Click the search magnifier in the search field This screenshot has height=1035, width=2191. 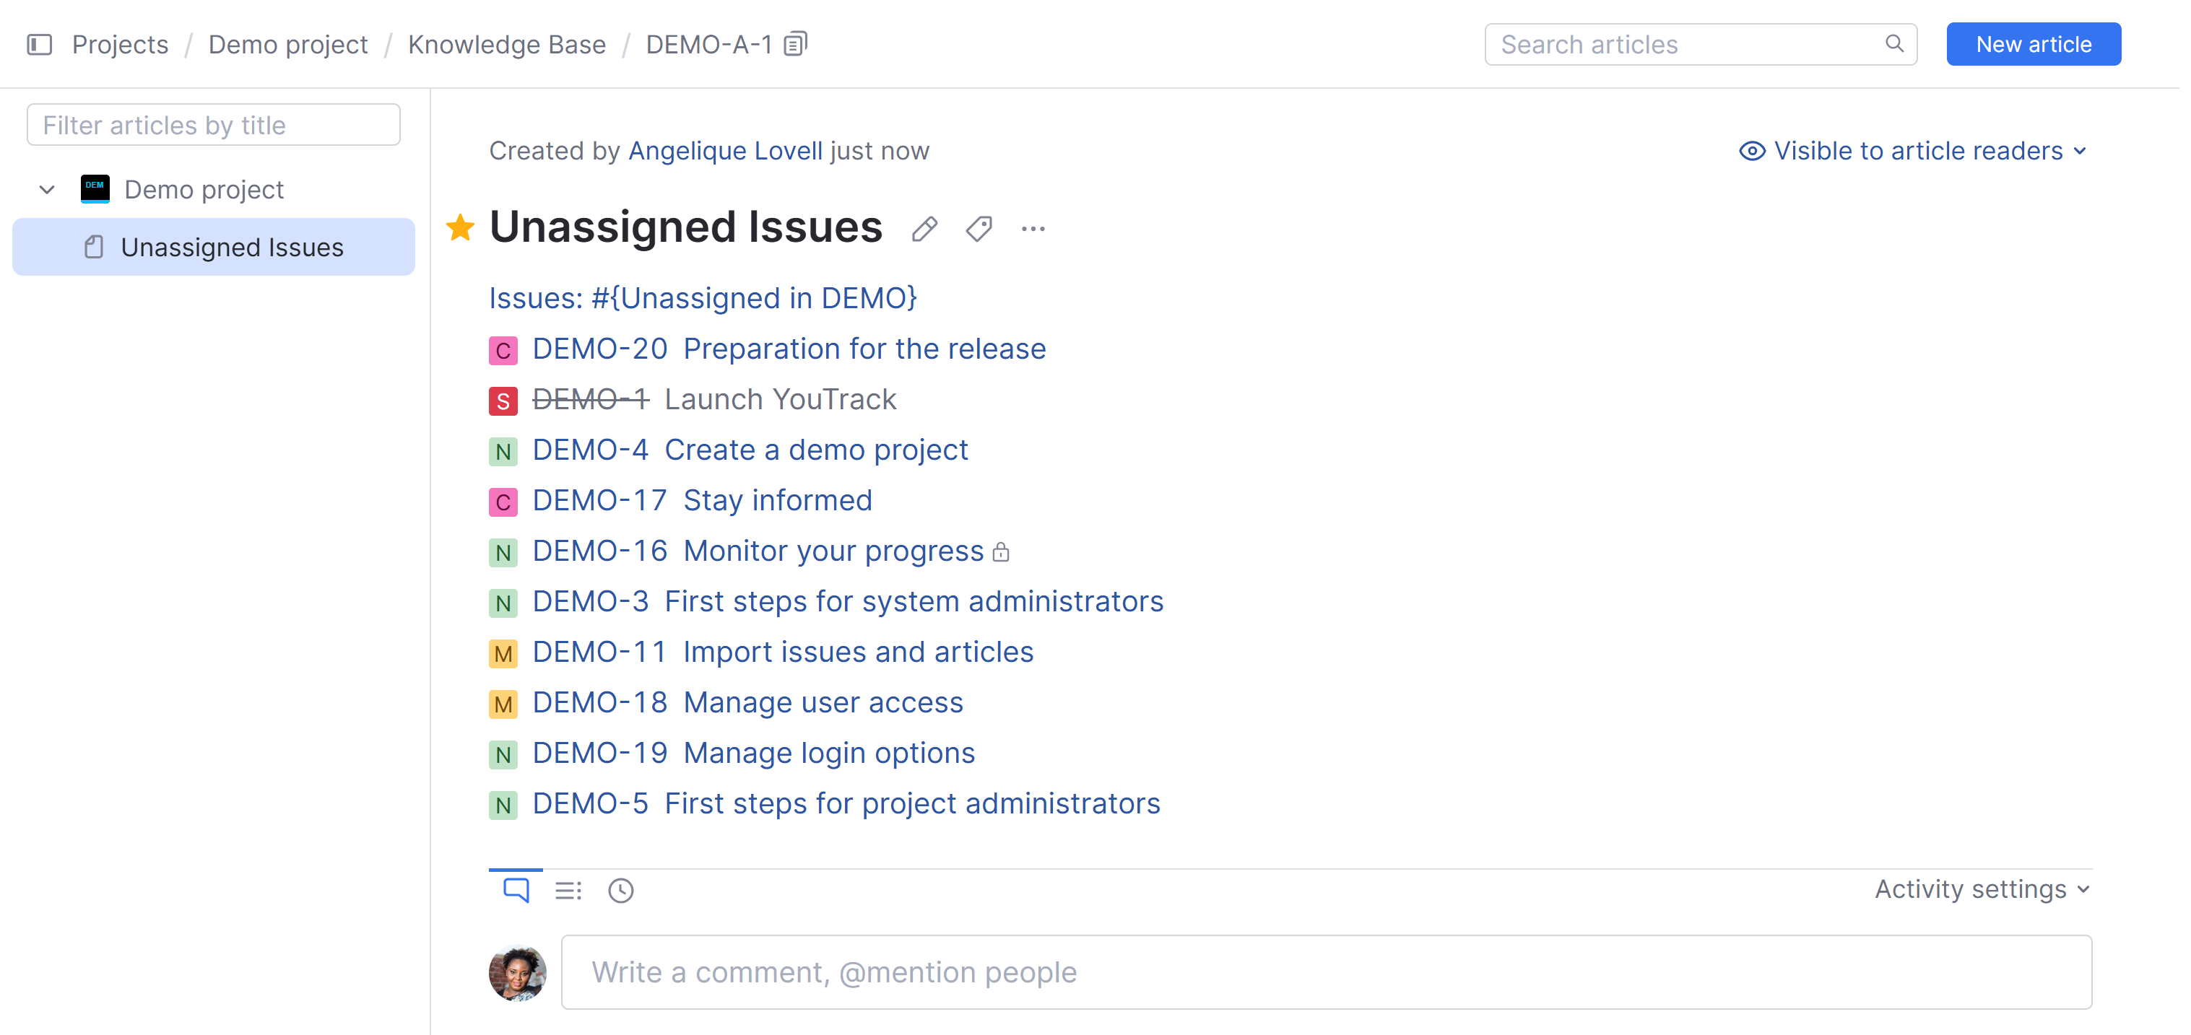[x=1896, y=43]
